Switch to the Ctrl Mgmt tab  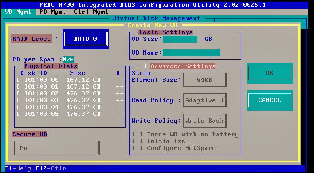pyautogui.click(x=91, y=12)
